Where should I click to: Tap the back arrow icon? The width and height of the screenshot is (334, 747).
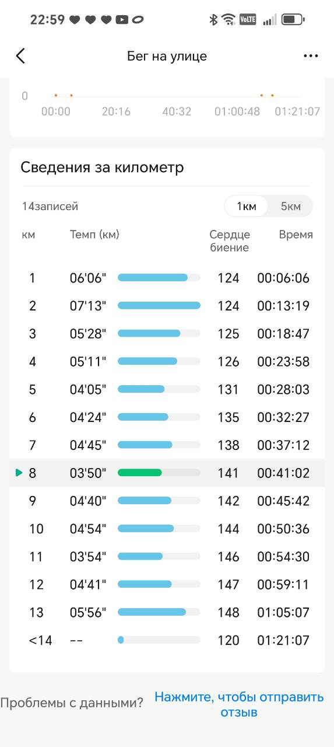click(x=20, y=56)
